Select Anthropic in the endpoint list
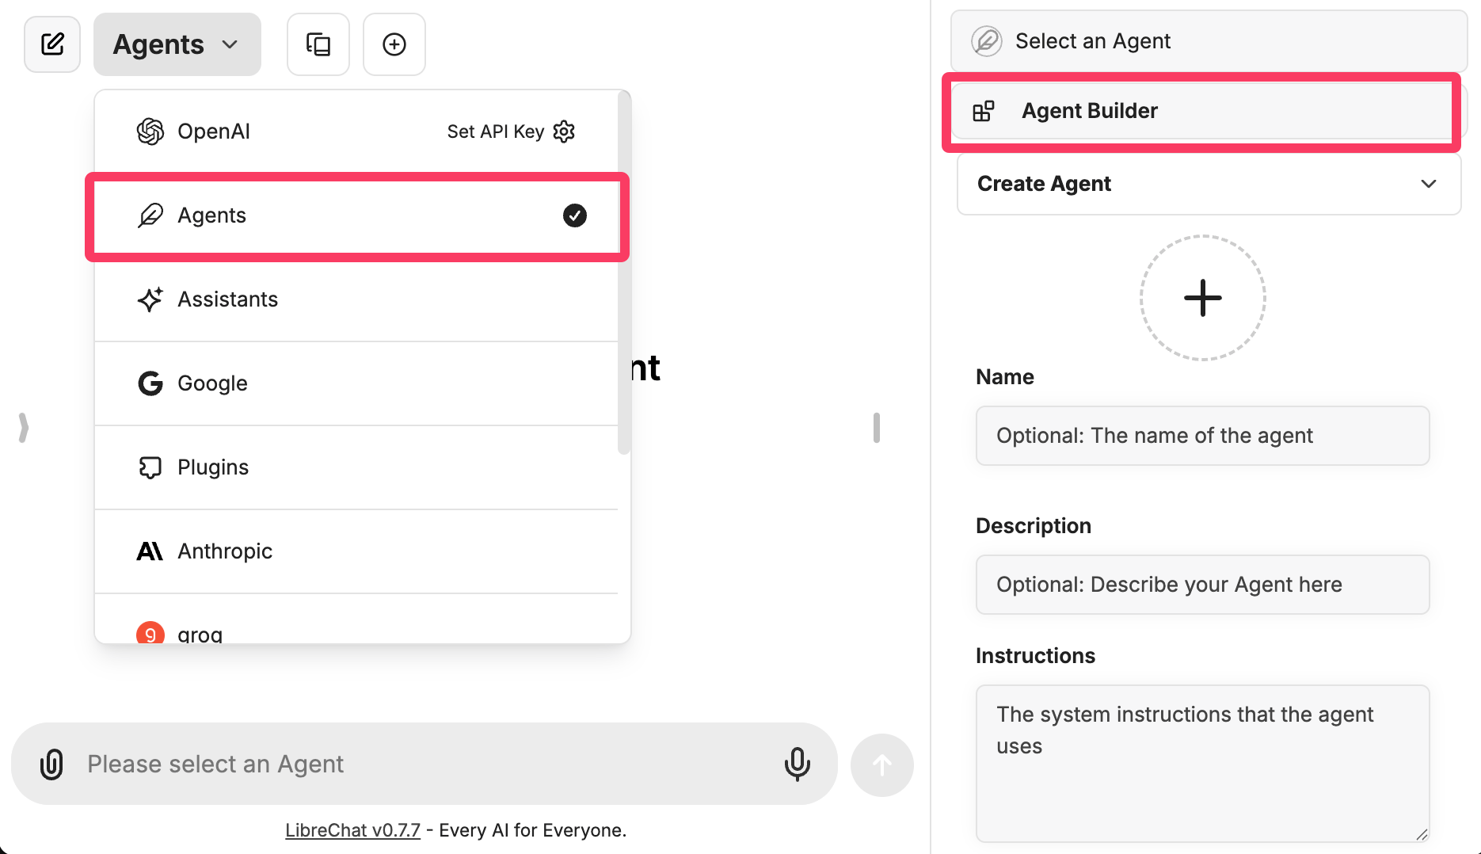The image size is (1481, 854). 225,551
